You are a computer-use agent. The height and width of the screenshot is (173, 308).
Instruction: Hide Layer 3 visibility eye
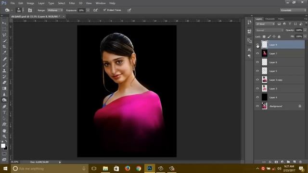click(257, 88)
